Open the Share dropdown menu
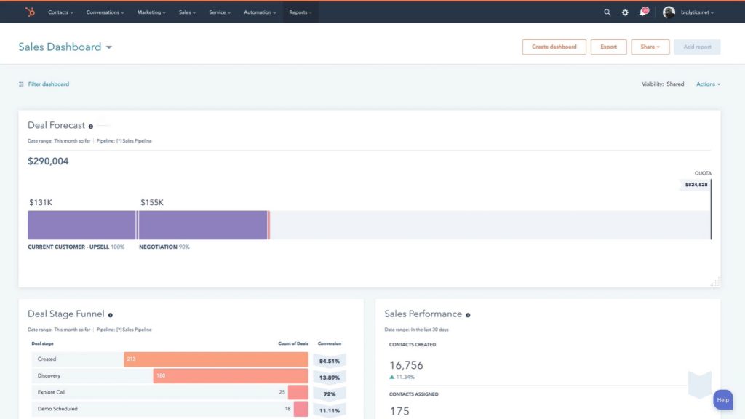745x419 pixels. pos(650,47)
